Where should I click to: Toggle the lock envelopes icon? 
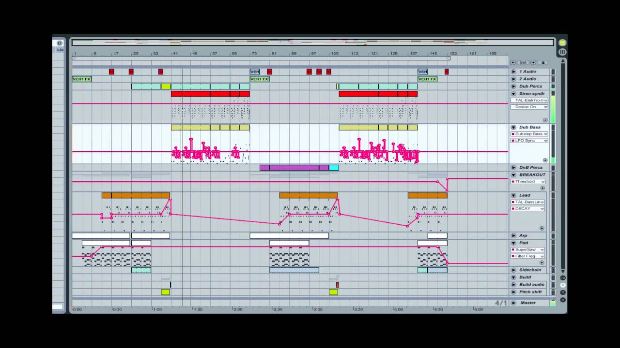tap(543, 62)
